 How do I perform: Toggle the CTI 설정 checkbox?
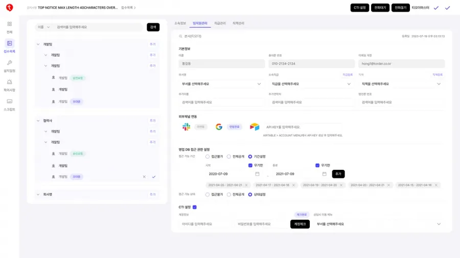point(195,207)
